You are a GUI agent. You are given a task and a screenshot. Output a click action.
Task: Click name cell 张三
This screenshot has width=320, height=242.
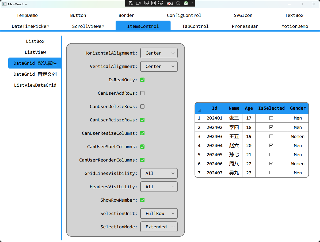(x=234, y=118)
